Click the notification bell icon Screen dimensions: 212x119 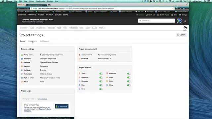[185, 21]
